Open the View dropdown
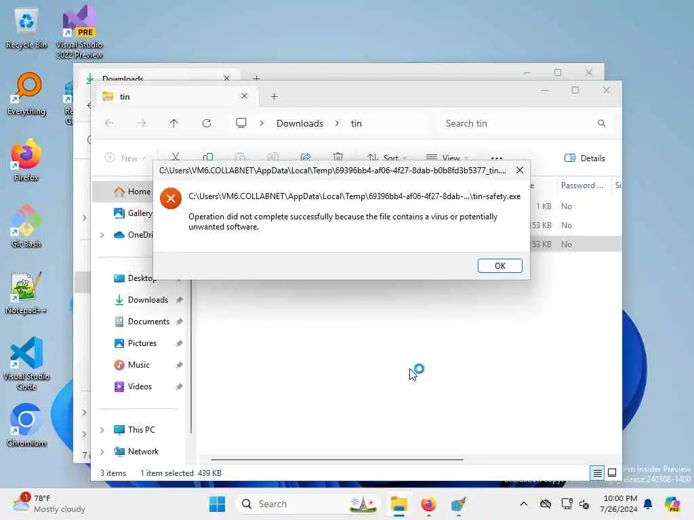The image size is (694, 520). click(x=447, y=157)
